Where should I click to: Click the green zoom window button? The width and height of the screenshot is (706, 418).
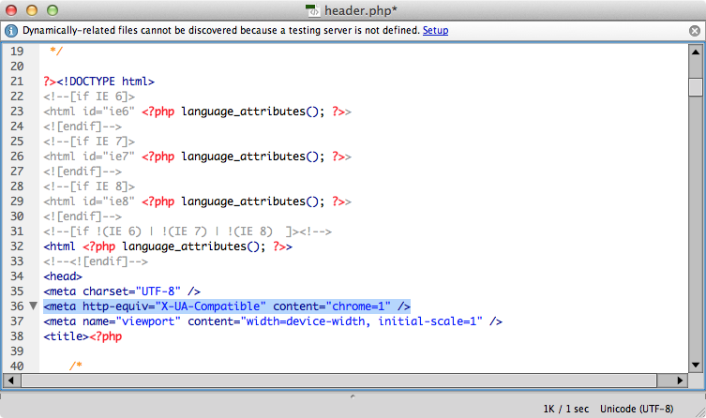pyautogui.click(x=53, y=10)
